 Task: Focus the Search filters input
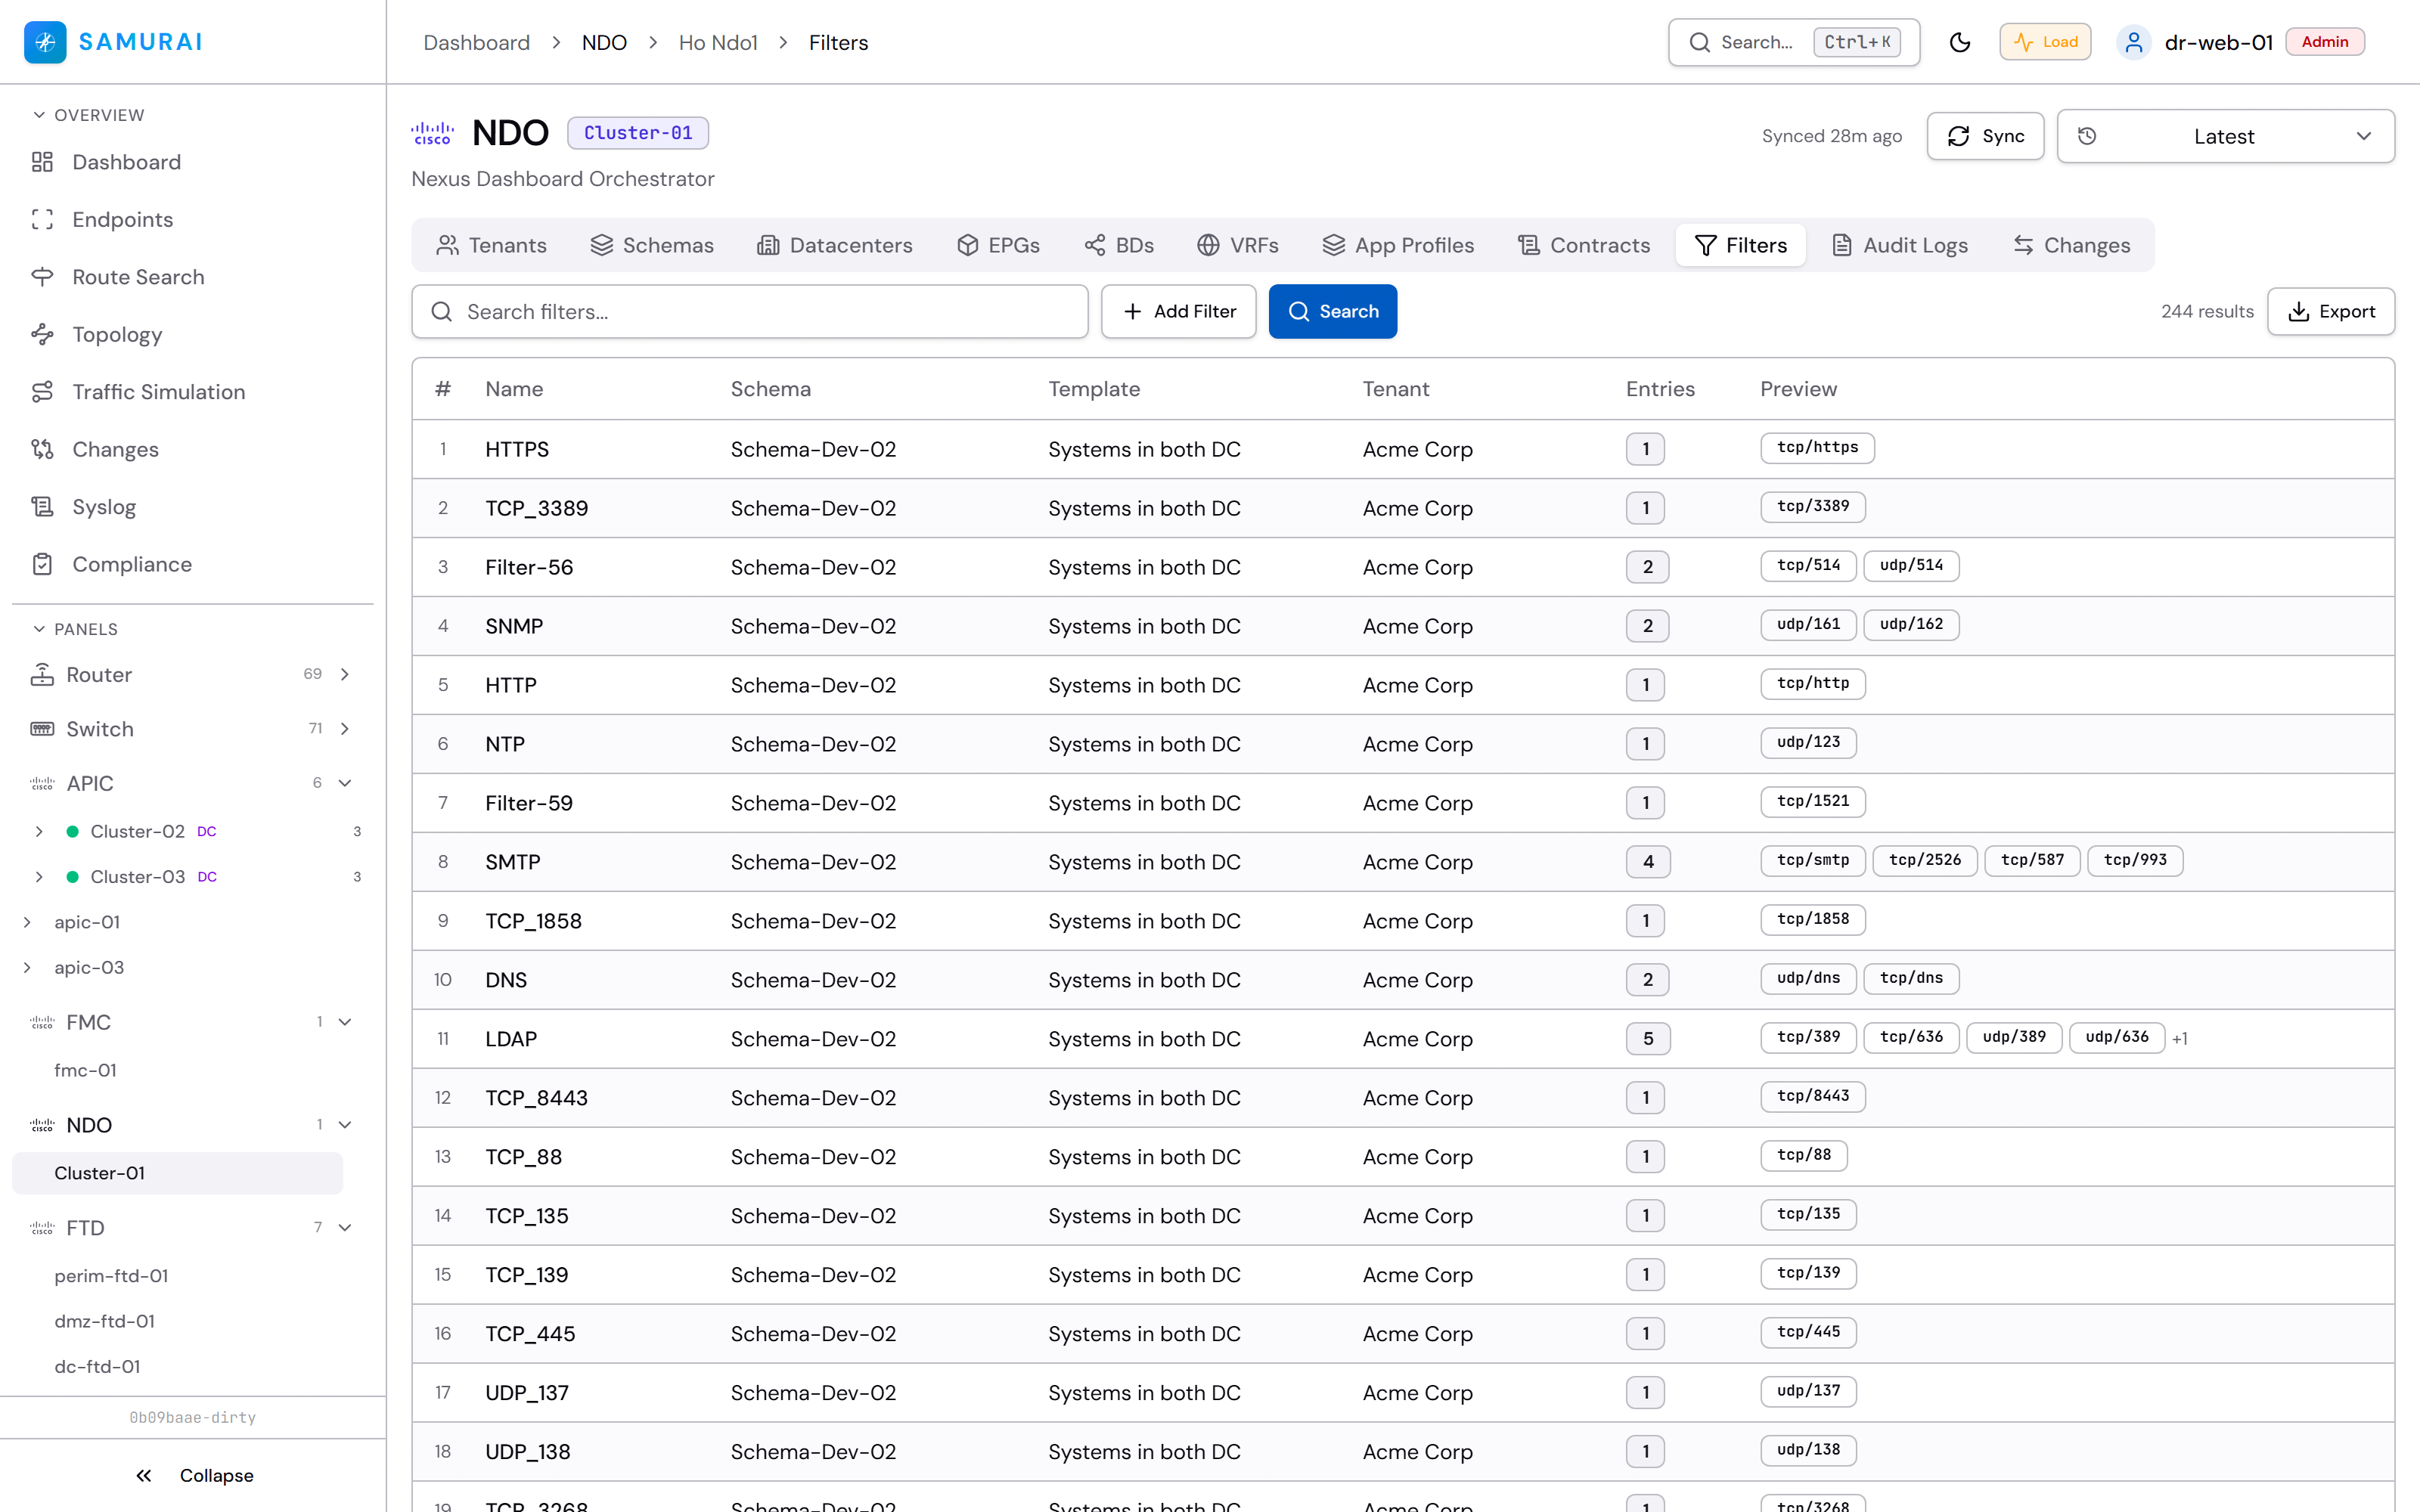pos(750,312)
